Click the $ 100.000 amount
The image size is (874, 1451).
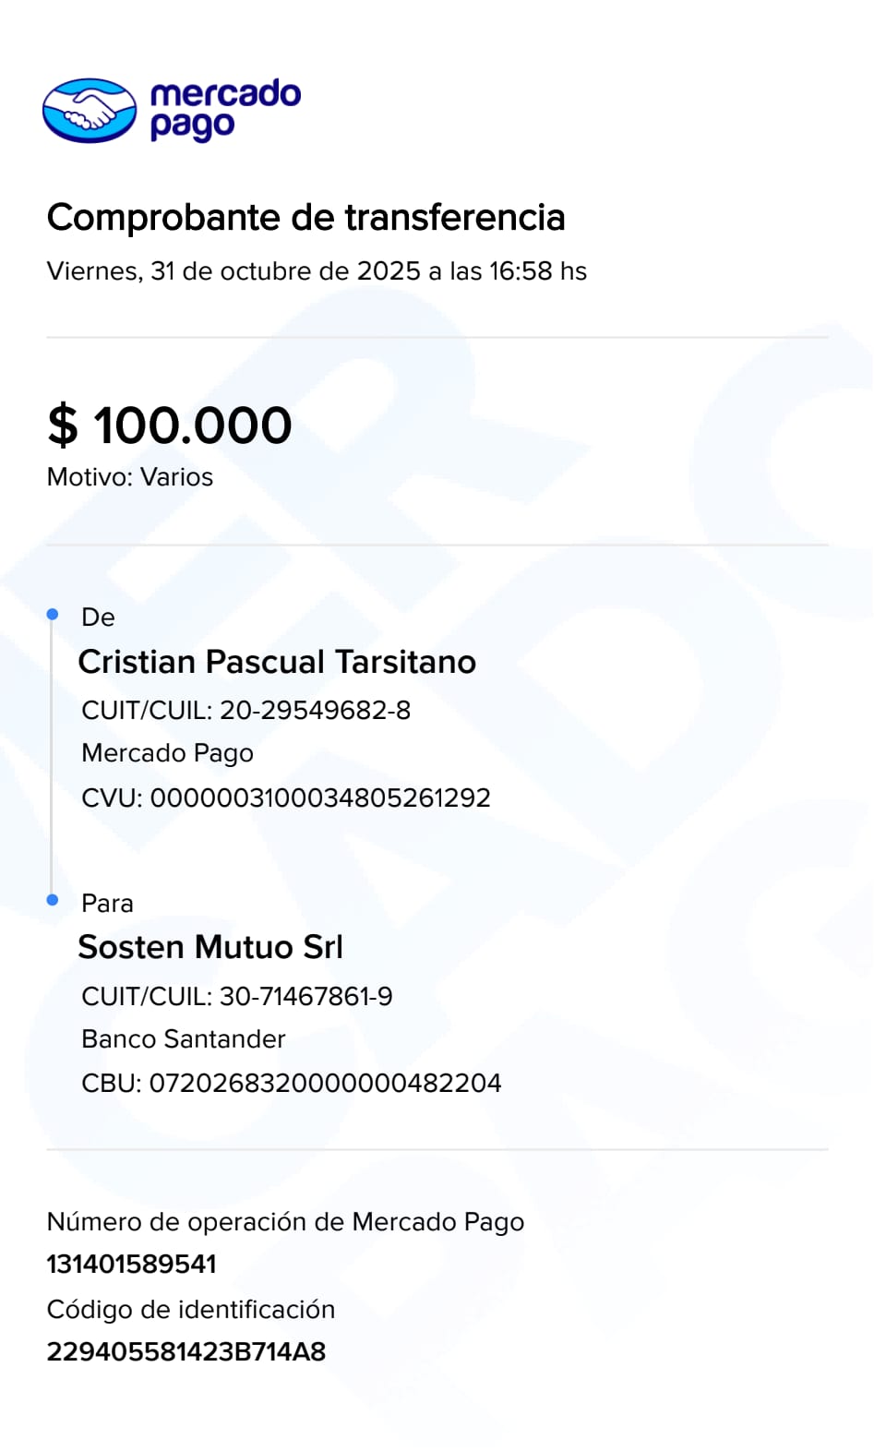(x=170, y=426)
